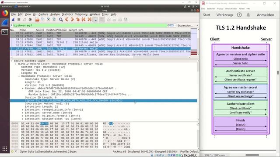Zoom out packet text size

tap(115, 20)
